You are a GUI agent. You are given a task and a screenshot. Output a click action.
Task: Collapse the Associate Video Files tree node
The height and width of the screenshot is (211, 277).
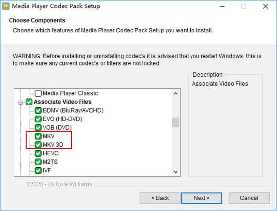pyautogui.click(x=21, y=102)
